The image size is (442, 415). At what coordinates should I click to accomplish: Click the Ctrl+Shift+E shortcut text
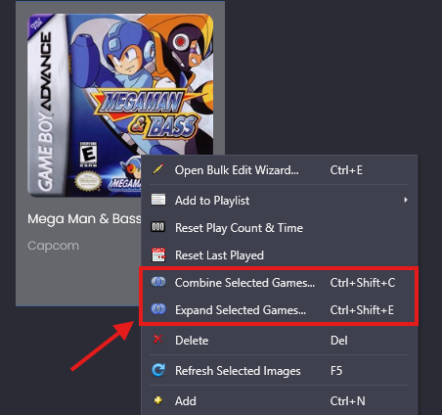362,310
